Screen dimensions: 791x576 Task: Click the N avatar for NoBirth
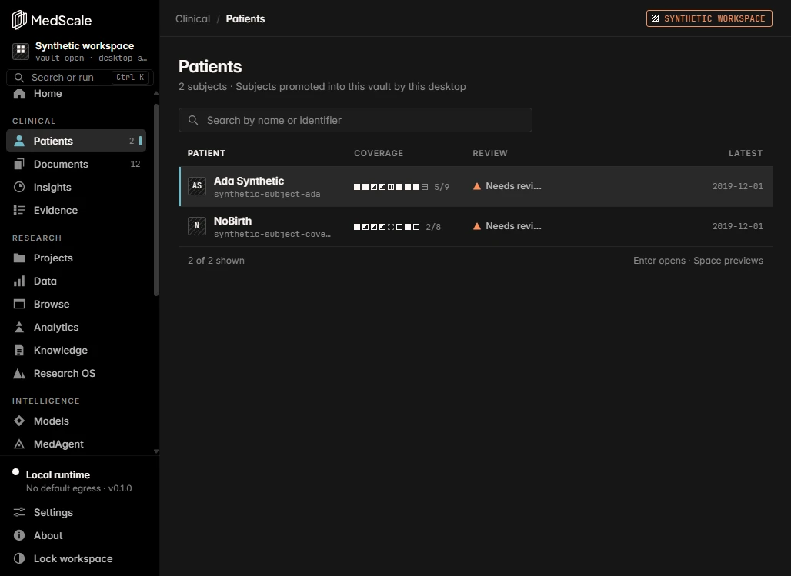point(197,226)
